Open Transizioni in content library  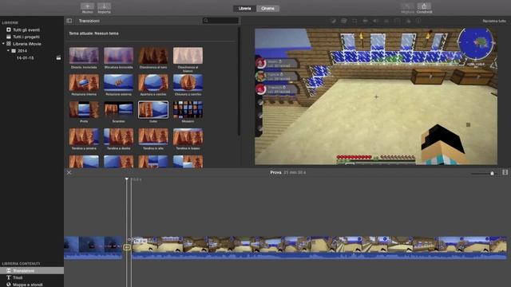pos(32,271)
